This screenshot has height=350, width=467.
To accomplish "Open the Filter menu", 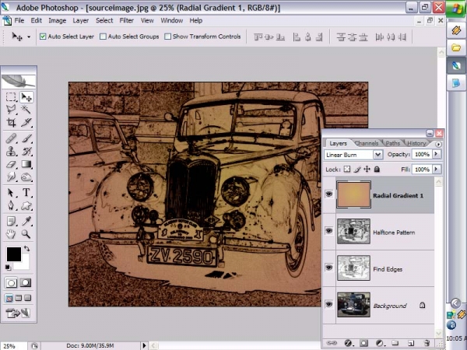I will (126, 20).
